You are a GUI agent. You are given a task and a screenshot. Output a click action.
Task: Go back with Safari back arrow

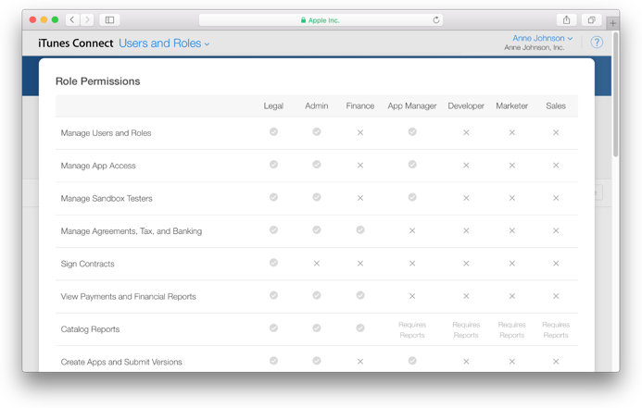72,19
